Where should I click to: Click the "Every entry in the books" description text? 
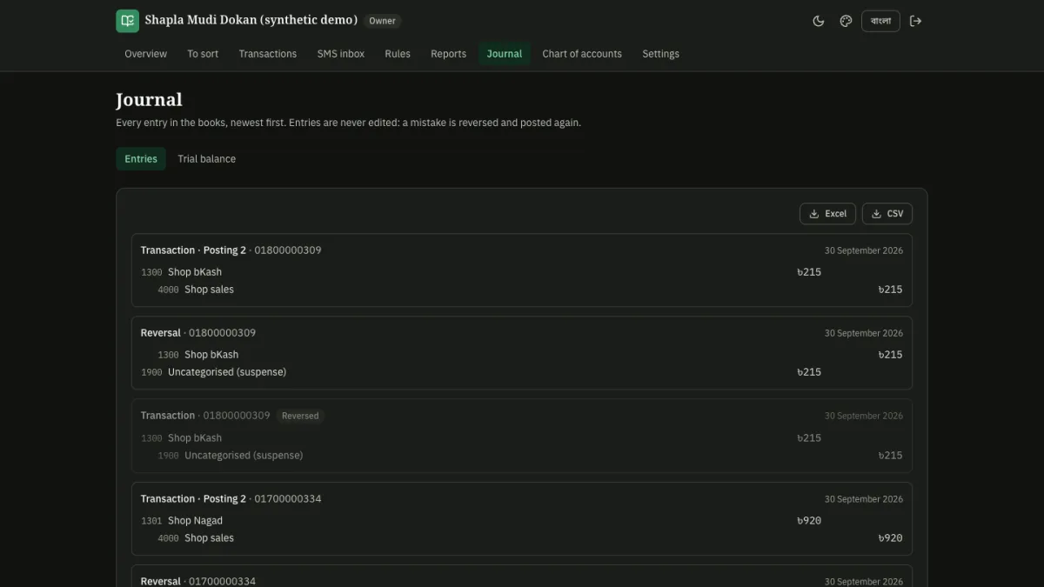coord(348,123)
